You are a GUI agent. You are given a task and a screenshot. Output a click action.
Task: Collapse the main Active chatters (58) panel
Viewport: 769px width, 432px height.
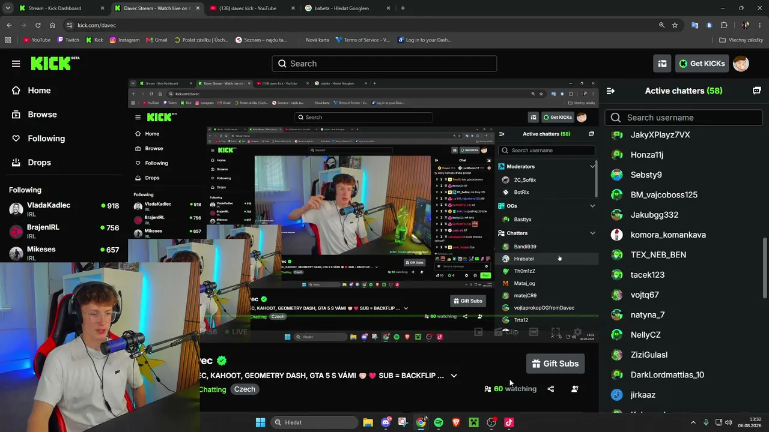click(610, 91)
